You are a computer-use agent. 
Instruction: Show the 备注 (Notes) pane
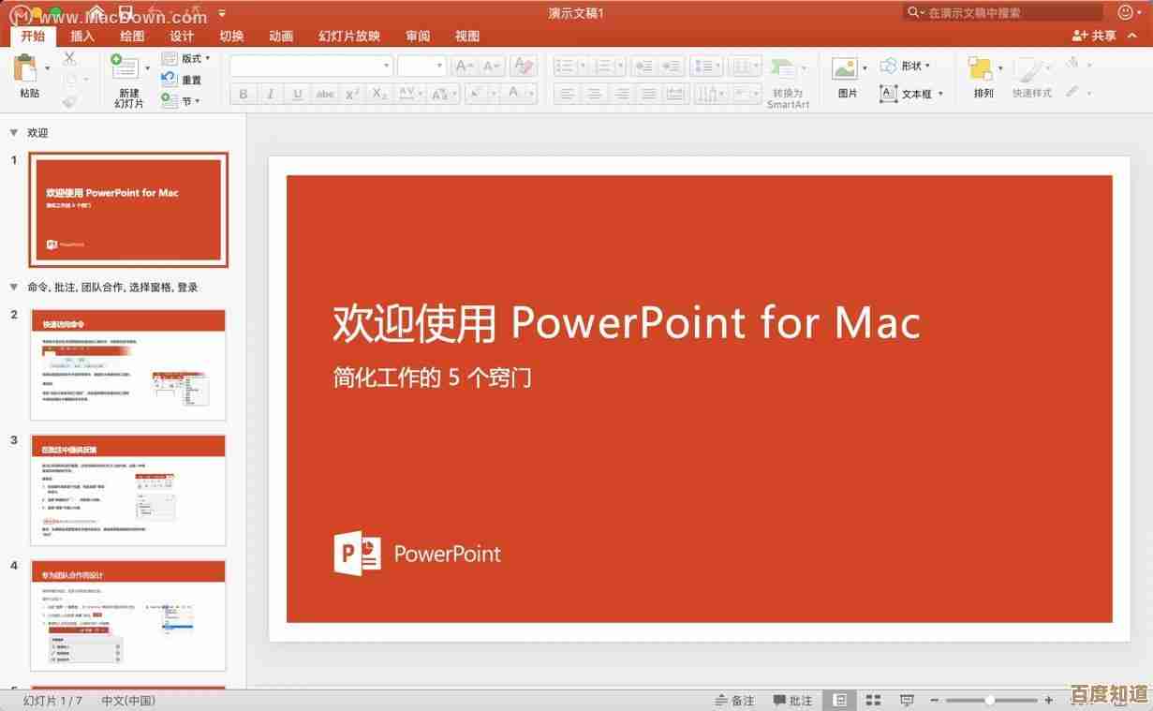point(737,699)
